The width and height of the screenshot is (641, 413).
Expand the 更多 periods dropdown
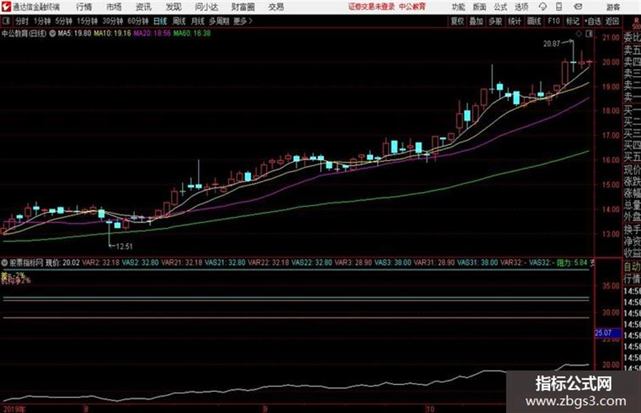243,21
